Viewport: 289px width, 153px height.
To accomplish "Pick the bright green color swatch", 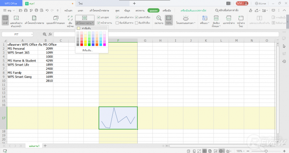I will tap(89, 45).
